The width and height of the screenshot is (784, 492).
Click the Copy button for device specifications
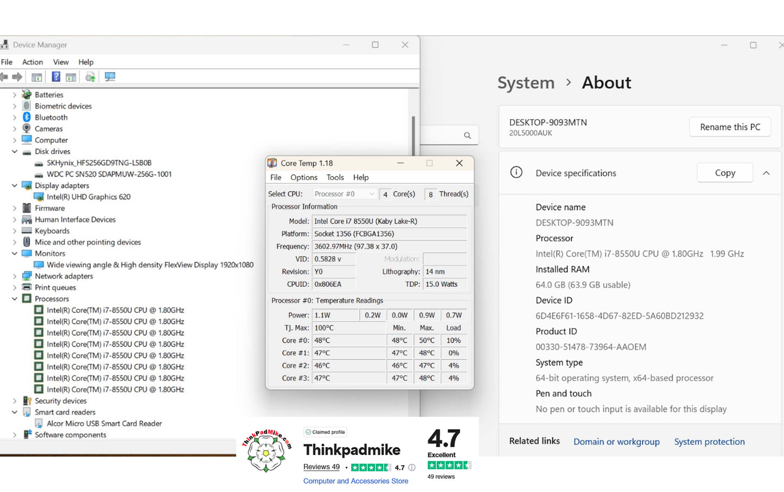pos(725,173)
